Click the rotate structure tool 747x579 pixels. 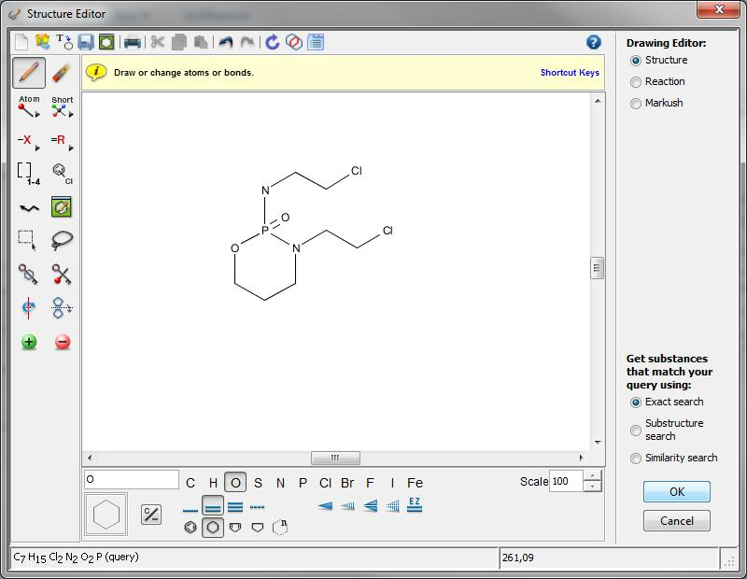29,308
